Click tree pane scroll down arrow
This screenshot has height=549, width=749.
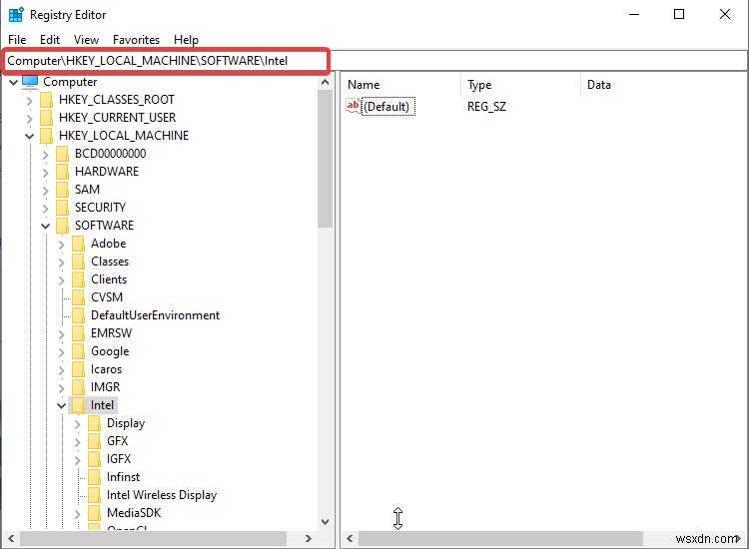(326, 522)
